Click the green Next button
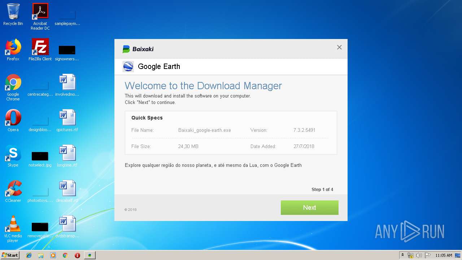Screen dimensions: 462x260 [x=309, y=208]
